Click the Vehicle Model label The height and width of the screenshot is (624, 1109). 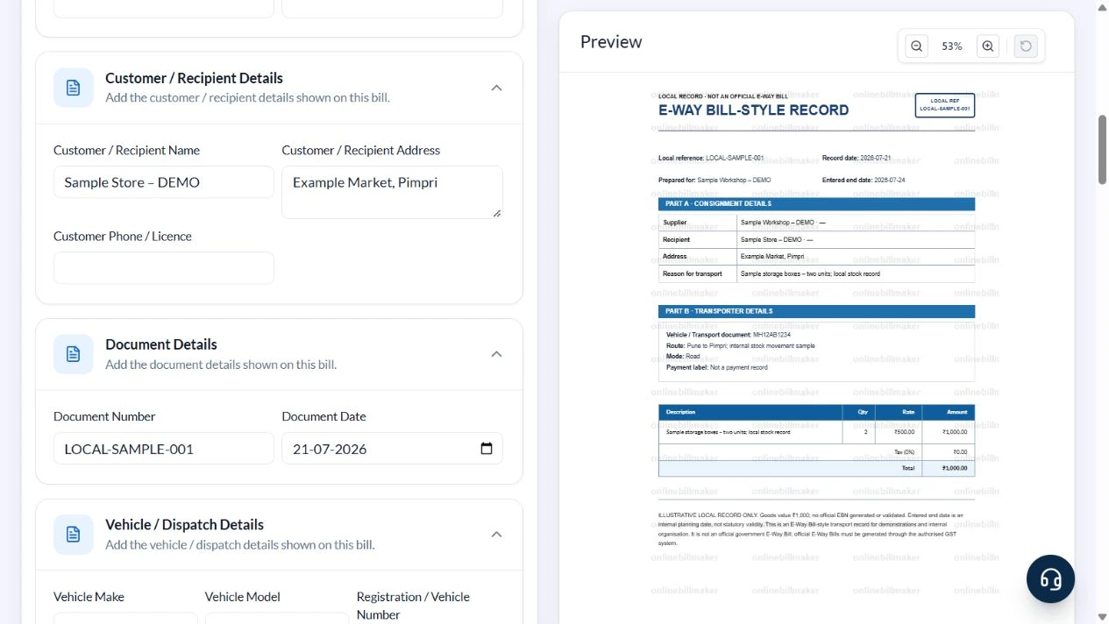[243, 597]
